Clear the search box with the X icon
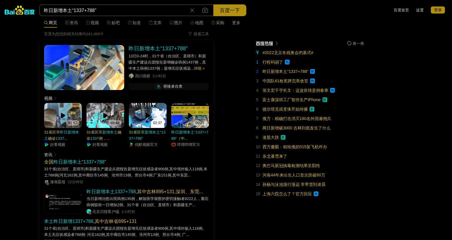The image size is (452, 240). (x=192, y=10)
